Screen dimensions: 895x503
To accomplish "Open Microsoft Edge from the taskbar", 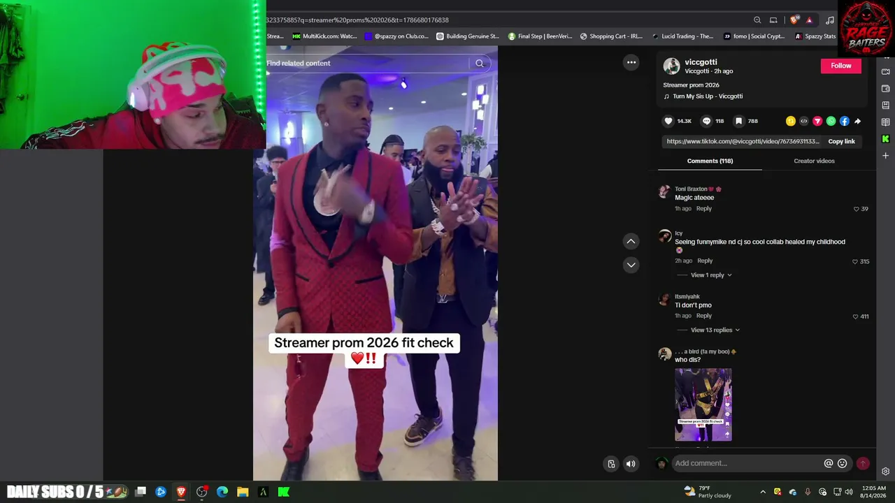I will pyautogui.click(x=222, y=492).
